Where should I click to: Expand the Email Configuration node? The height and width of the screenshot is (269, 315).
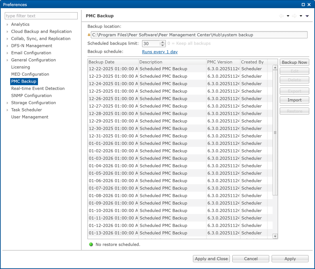click(x=7, y=53)
